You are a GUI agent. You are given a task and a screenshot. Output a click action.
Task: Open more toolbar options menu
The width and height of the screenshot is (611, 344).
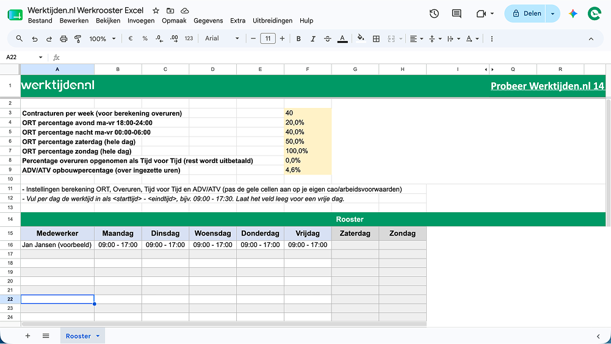492,38
